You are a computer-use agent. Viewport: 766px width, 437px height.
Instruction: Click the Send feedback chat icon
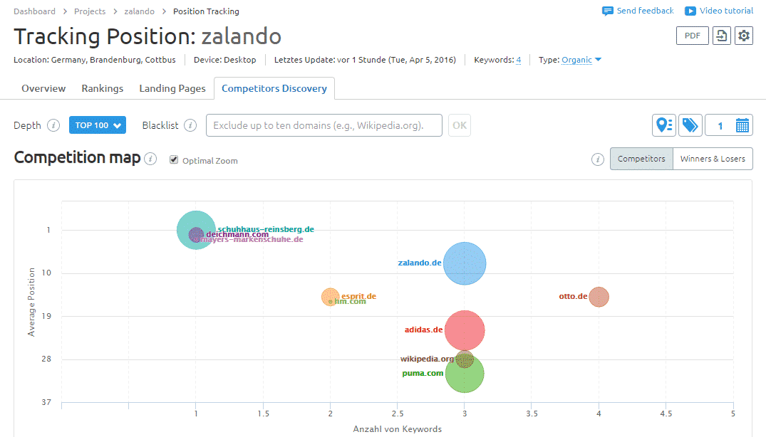(608, 11)
